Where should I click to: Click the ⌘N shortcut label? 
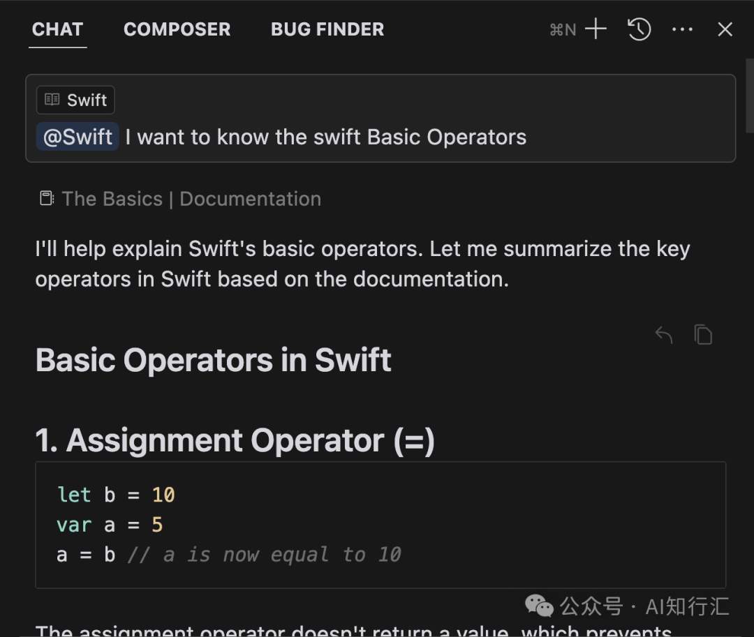(563, 30)
